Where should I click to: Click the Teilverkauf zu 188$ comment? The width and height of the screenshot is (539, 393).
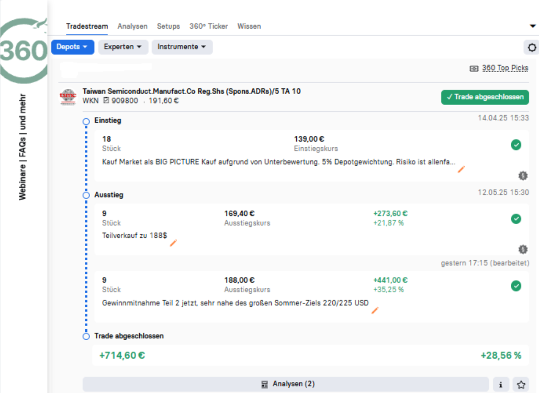coord(134,236)
